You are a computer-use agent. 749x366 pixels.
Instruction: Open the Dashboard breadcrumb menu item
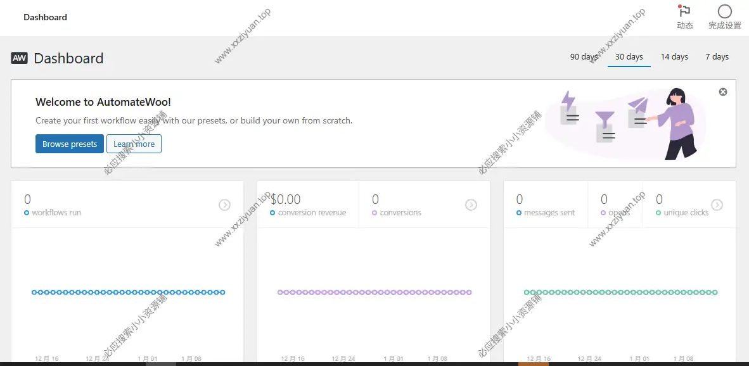click(x=45, y=17)
